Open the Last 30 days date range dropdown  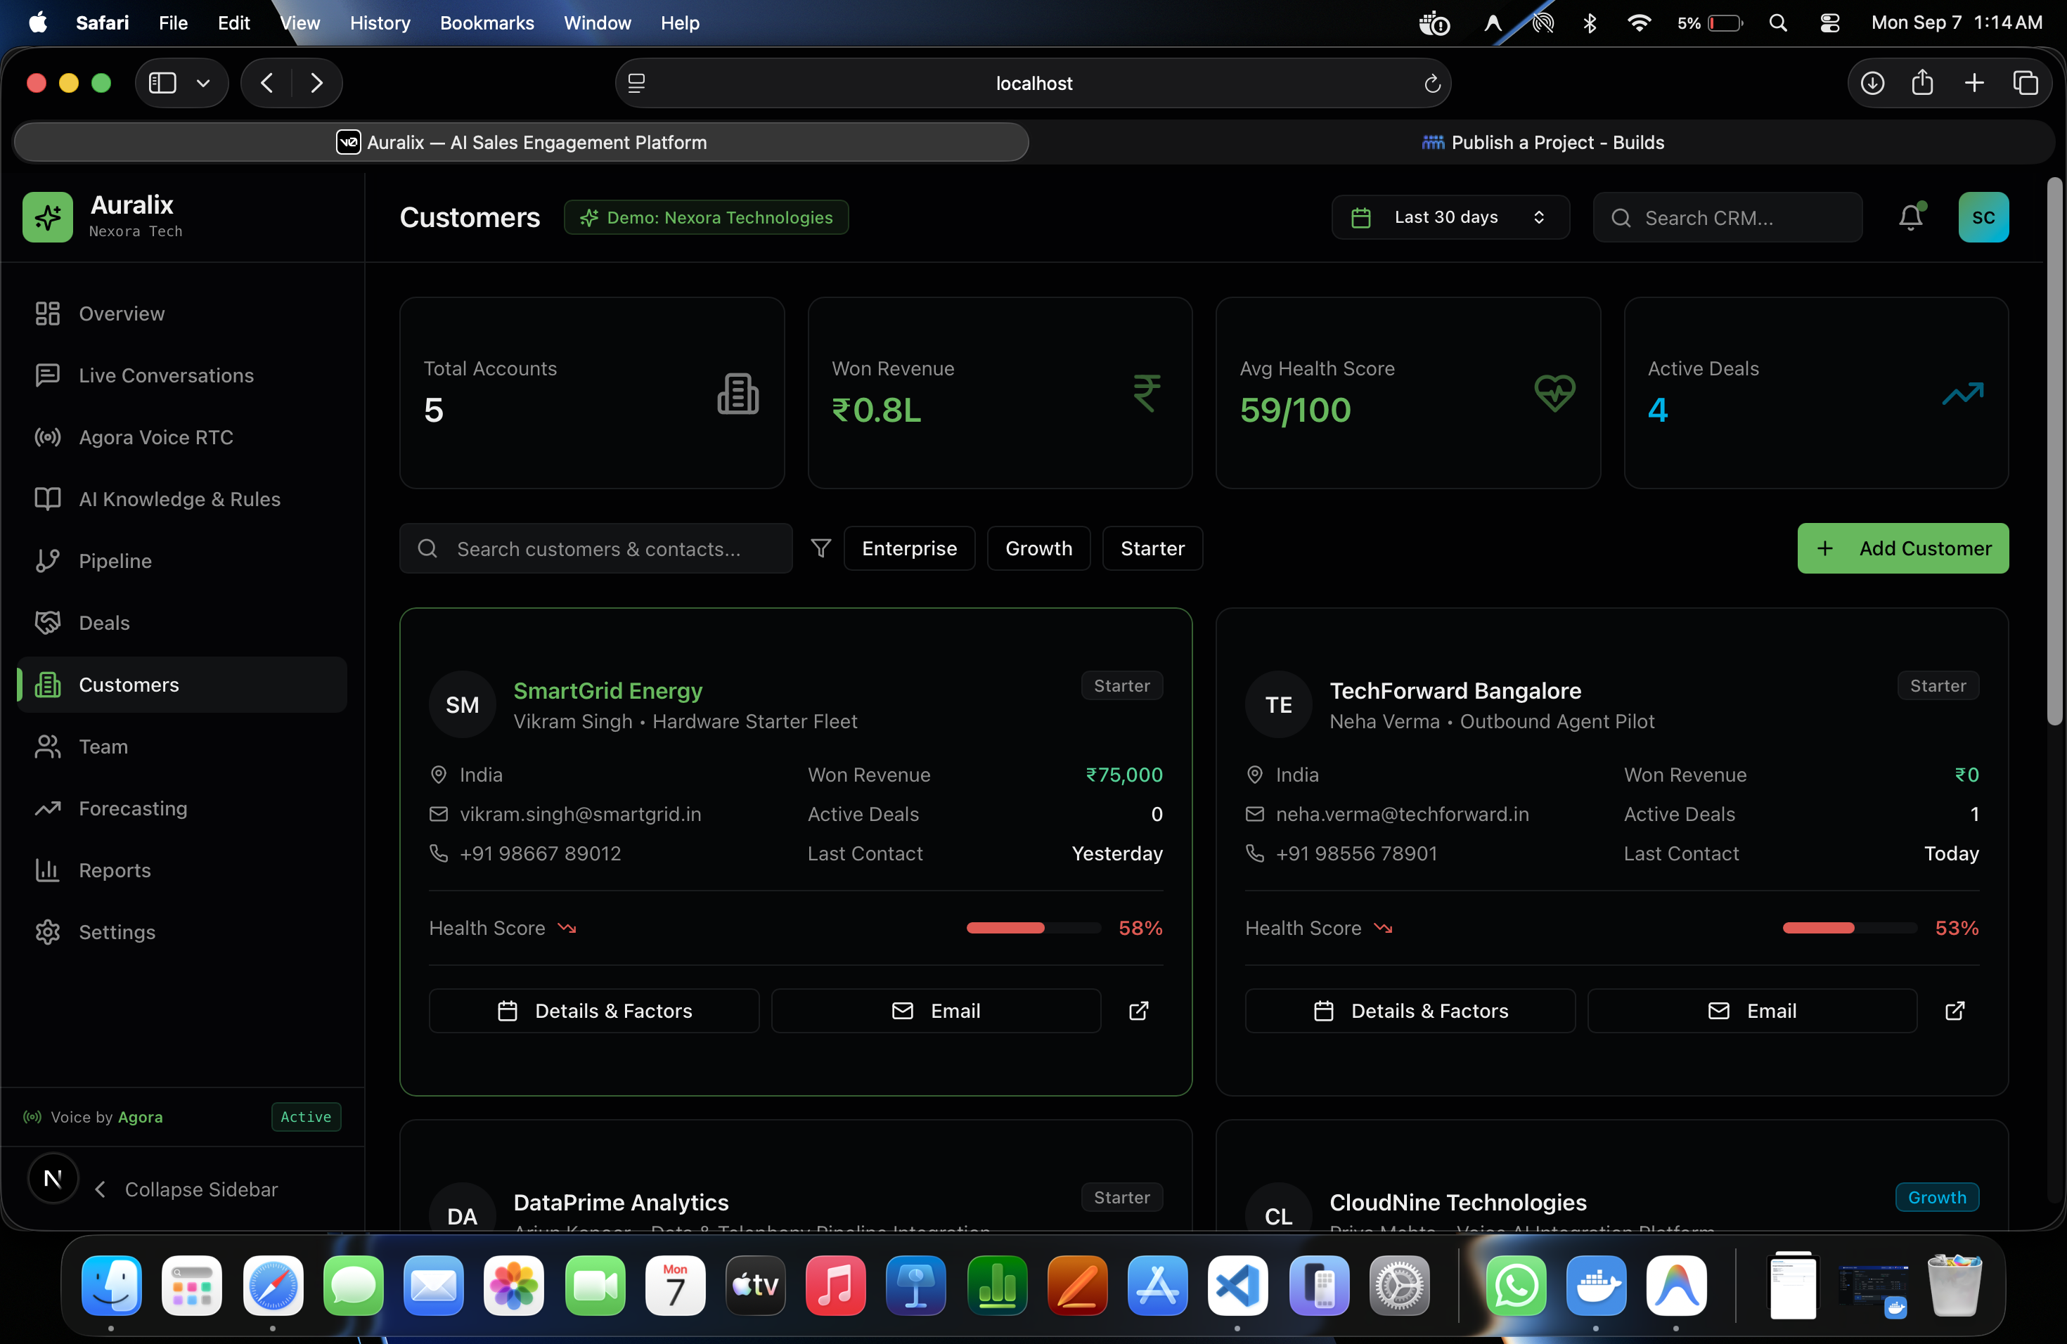click(x=1450, y=217)
